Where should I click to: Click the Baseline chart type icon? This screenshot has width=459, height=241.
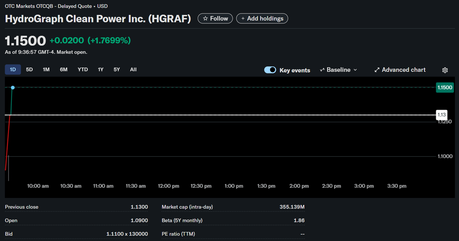(x=322, y=70)
